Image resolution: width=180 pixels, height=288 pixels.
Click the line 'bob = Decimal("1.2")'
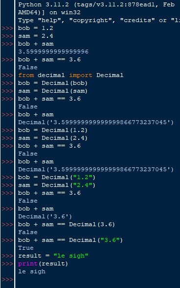pos(57,177)
